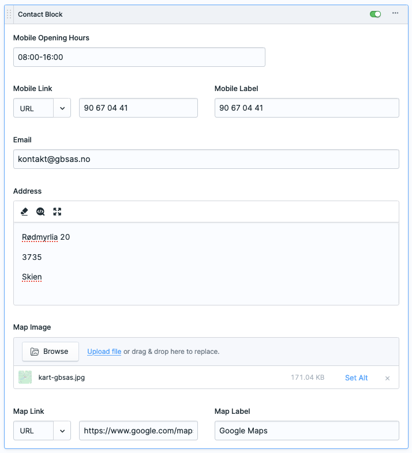
Task: Select the Mobile Label text field
Action: [306, 108]
